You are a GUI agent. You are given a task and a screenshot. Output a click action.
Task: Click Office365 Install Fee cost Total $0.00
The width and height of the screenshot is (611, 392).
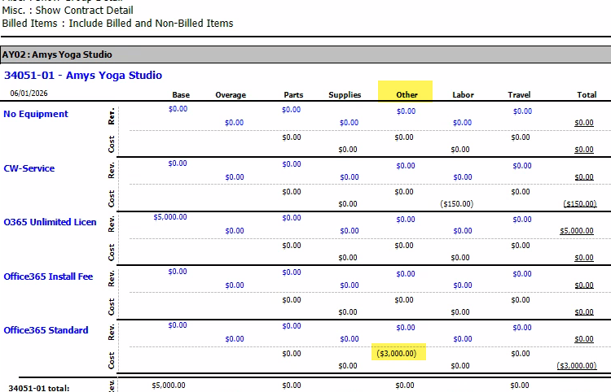[584, 312]
